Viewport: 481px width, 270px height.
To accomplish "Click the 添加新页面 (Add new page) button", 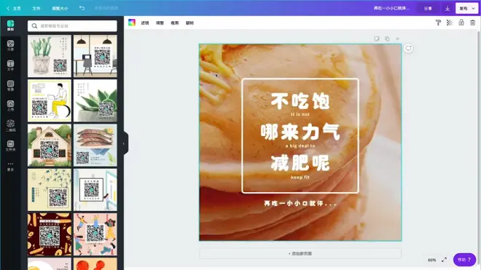I will (300, 253).
